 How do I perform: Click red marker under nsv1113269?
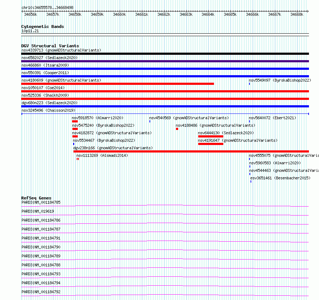[78, 159]
